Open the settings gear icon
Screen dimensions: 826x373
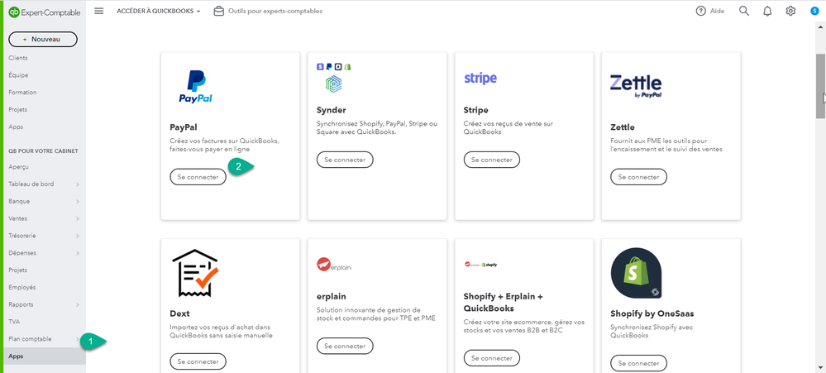tap(790, 11)
